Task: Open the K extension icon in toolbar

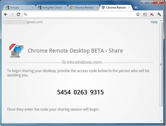Action: pos(145,14)
